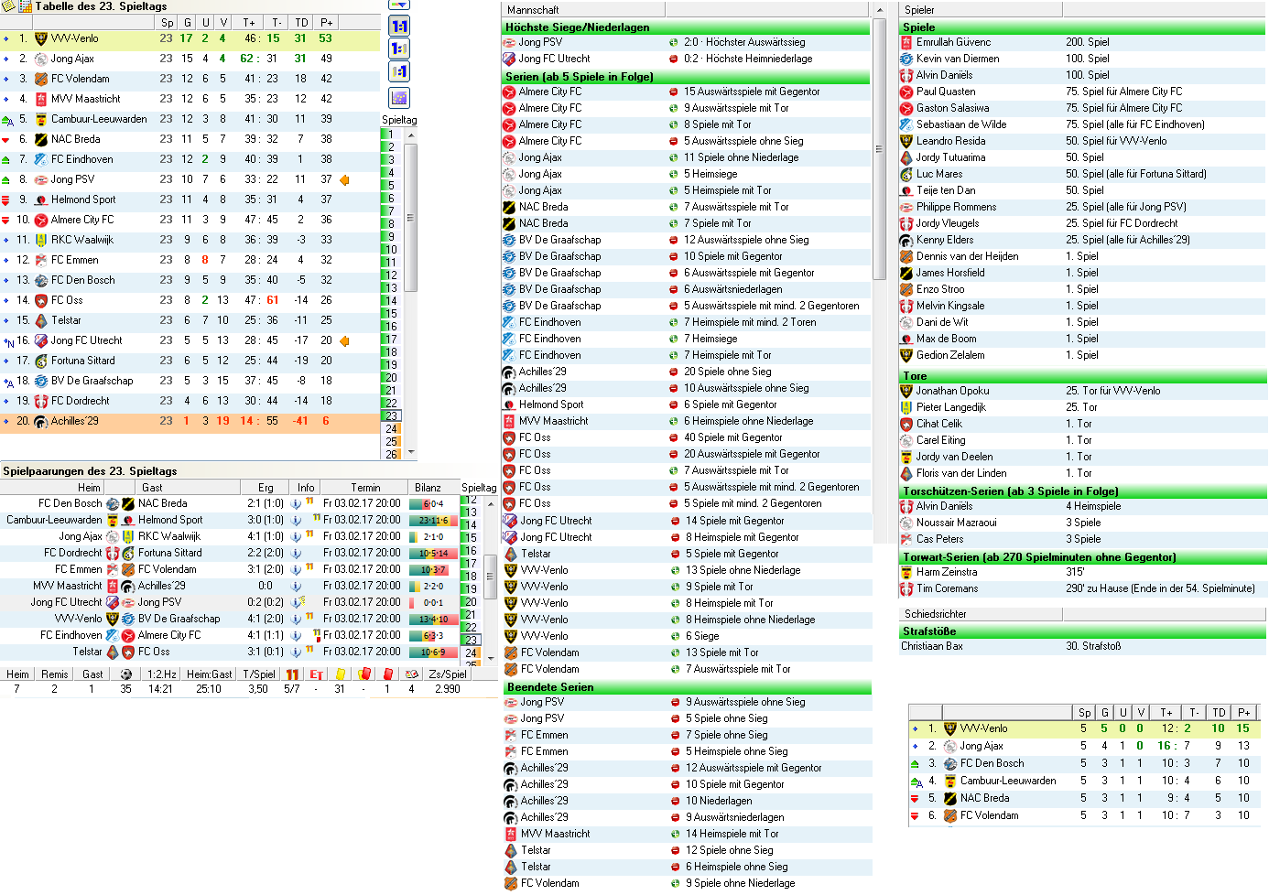The height and width of the screenshot is (895, 1269).
Task: Select matchday 10 in the Spieltag list beside the league table
Action: point(391,249)
